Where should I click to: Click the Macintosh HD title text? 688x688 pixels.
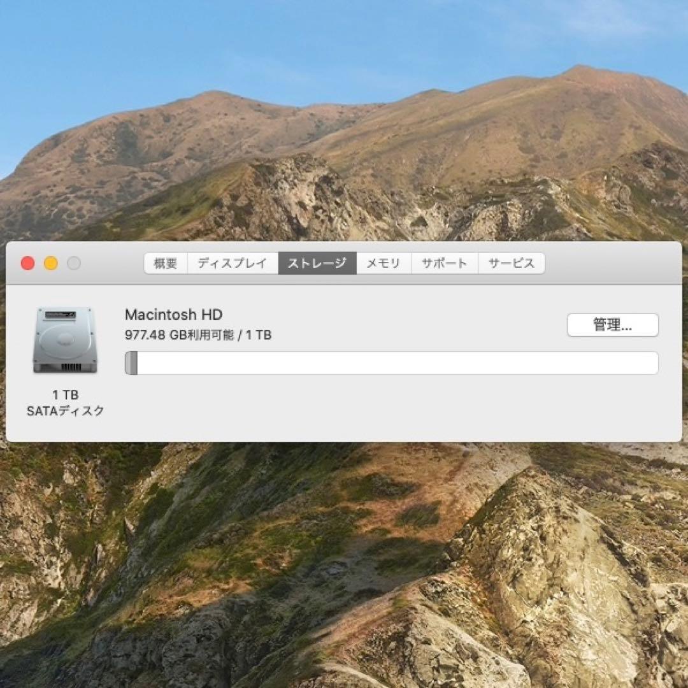click(x=173, y=315)
